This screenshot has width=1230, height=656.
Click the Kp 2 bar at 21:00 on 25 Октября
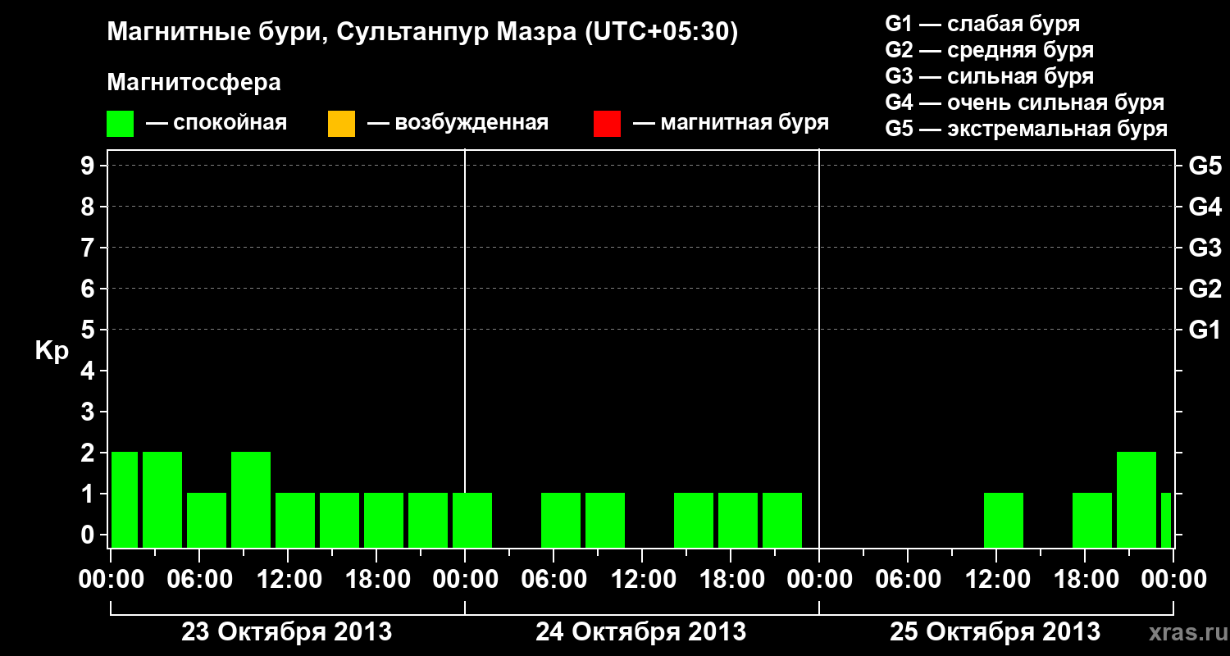(x=1137, y=499)
